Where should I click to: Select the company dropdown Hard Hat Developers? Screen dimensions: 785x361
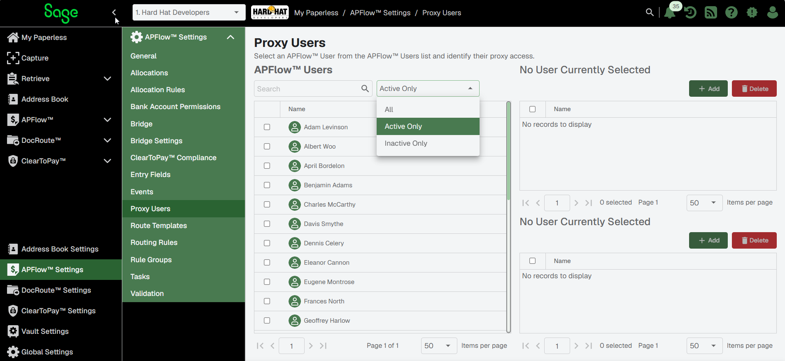tap(189, 12)
